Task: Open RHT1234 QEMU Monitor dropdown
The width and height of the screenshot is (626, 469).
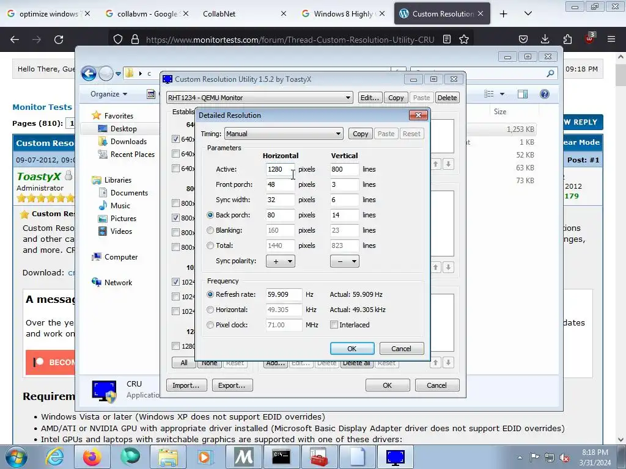Action: (x=259, y=98)
